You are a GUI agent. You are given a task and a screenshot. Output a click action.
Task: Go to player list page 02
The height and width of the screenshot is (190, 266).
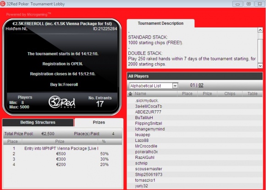tap(201, 85)
